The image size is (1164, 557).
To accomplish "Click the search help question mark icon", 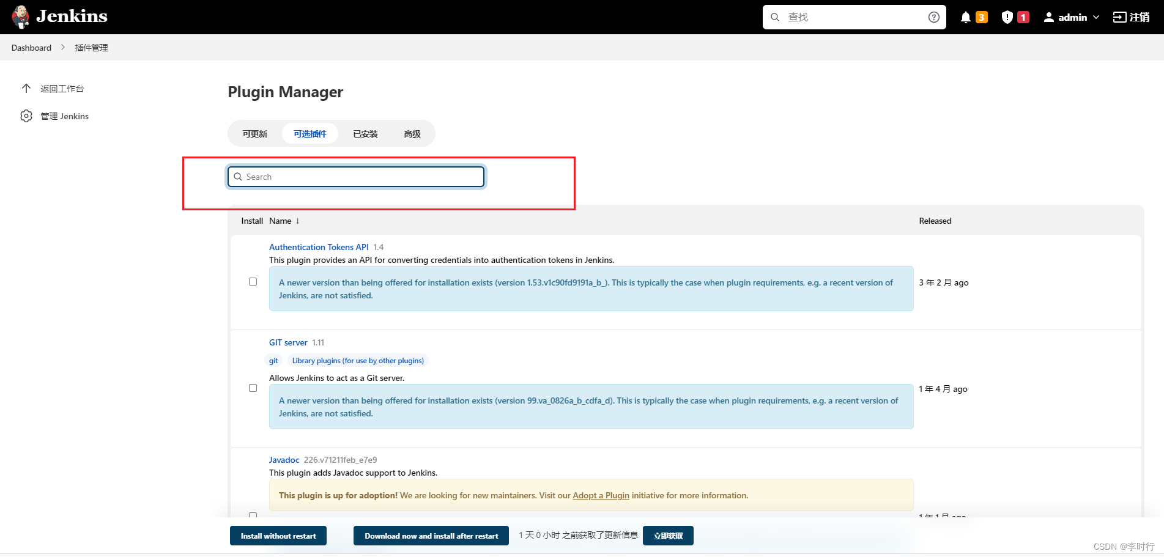I will (x=933, y=17).
